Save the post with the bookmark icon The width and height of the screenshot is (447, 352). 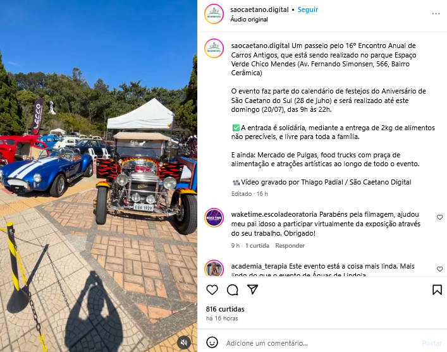[x=437, y=289]
